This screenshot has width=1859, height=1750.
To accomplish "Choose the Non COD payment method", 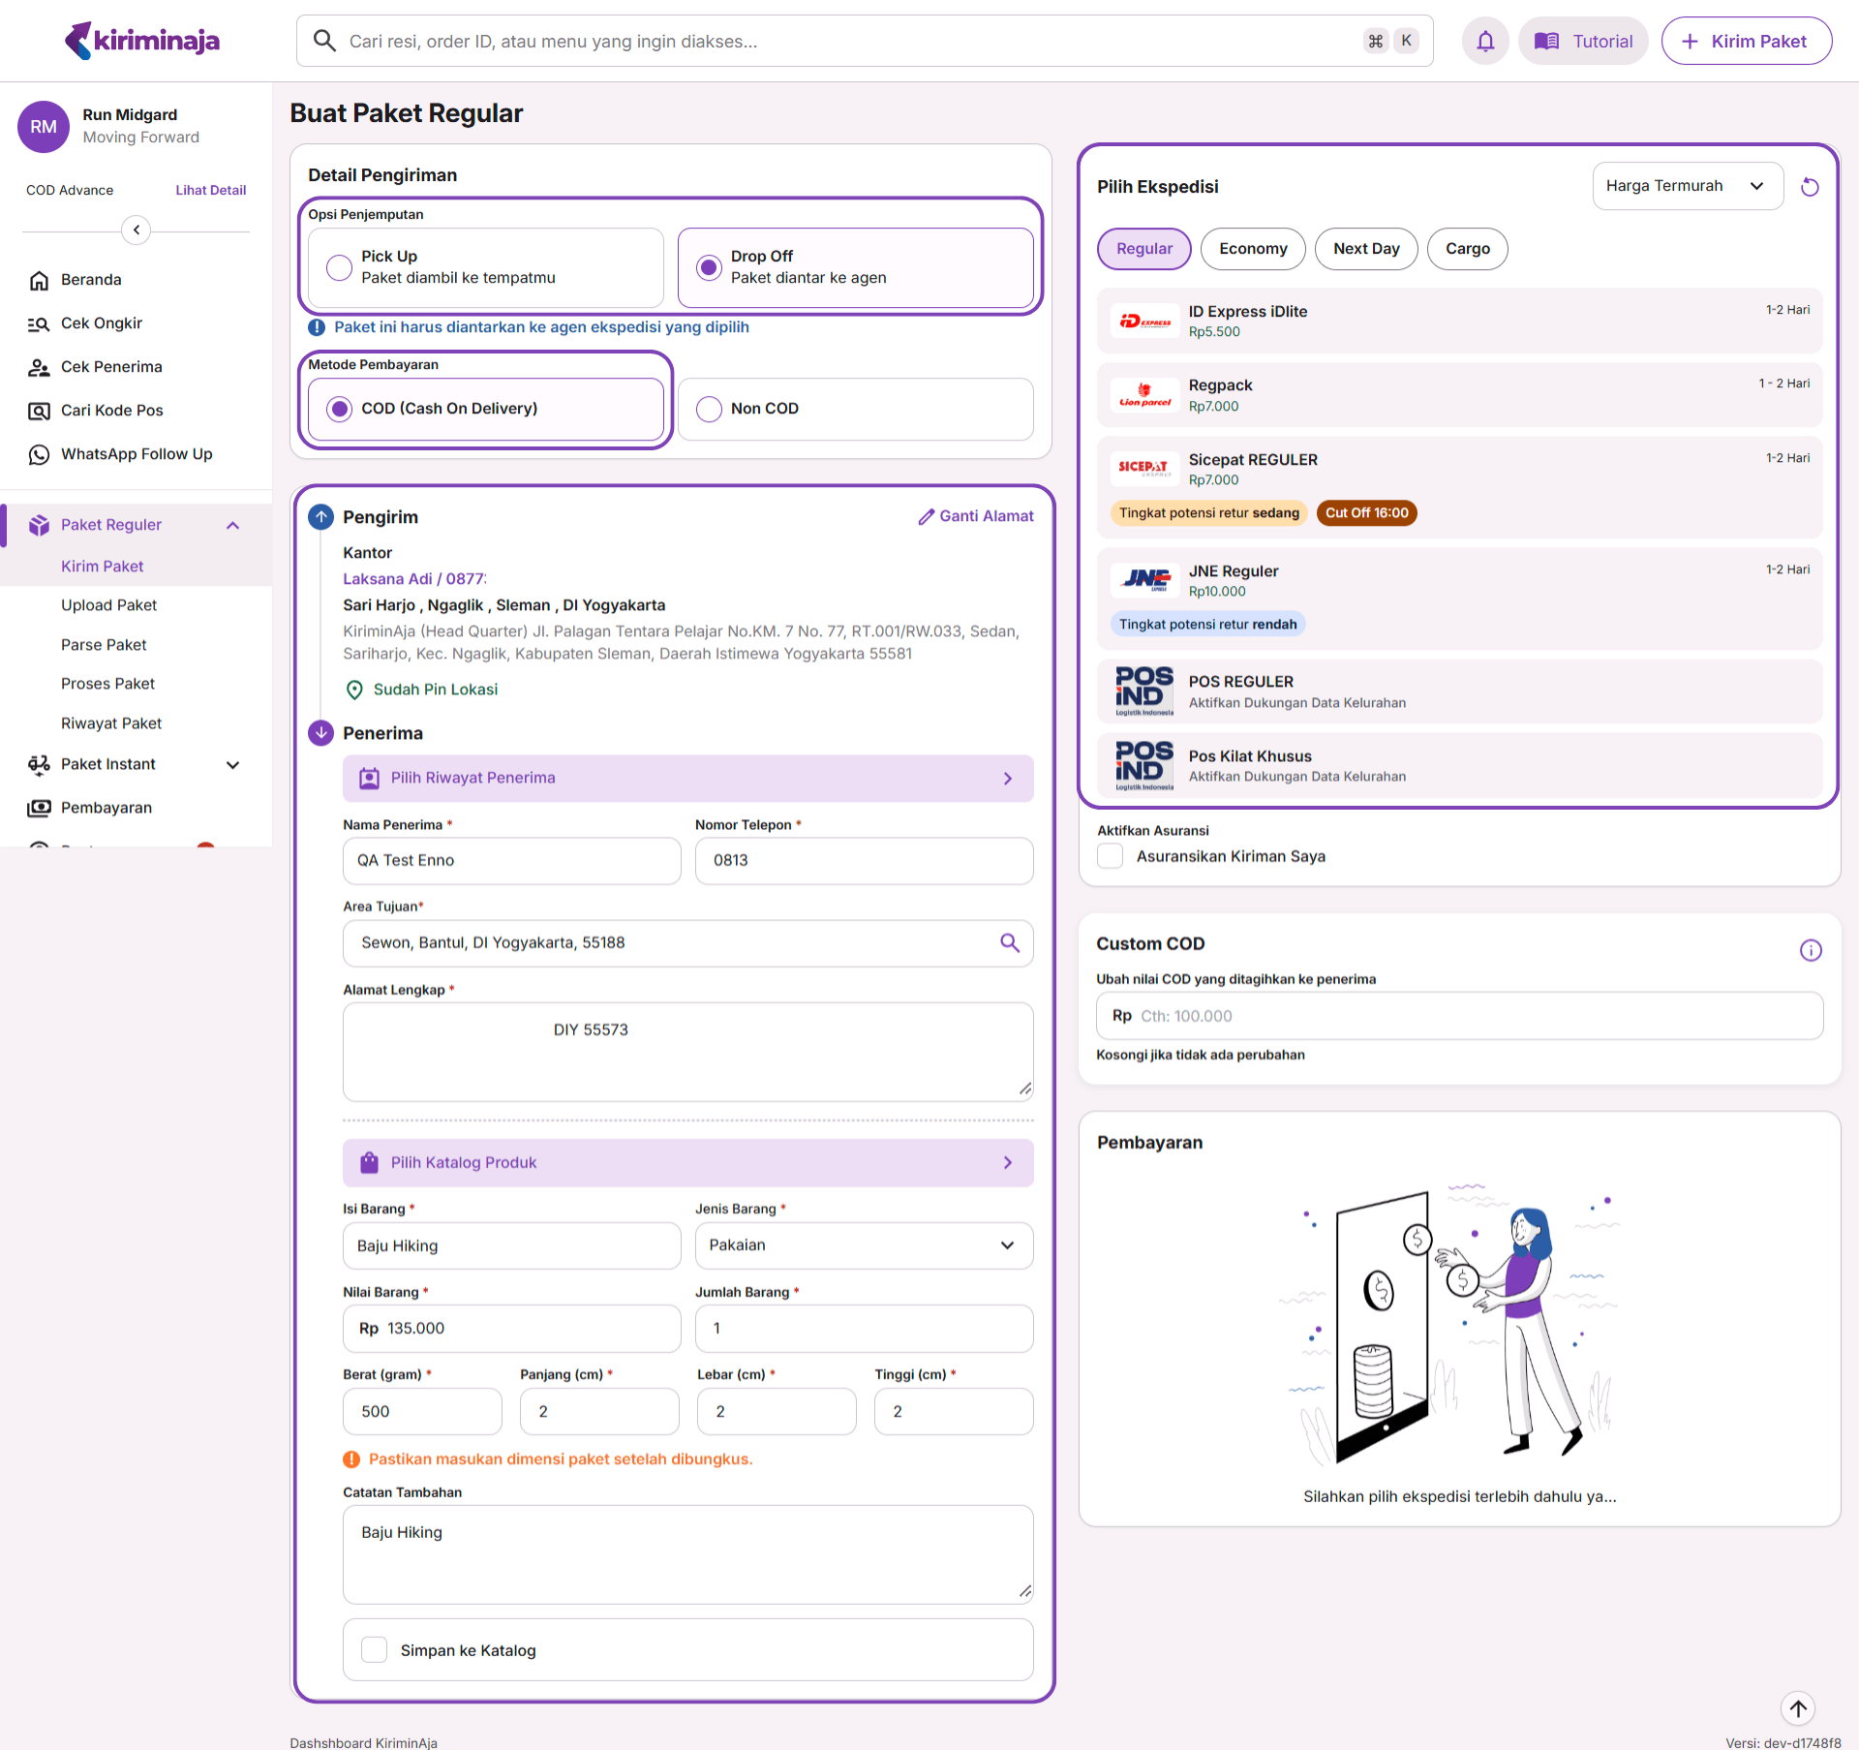I will pos(709,409).
